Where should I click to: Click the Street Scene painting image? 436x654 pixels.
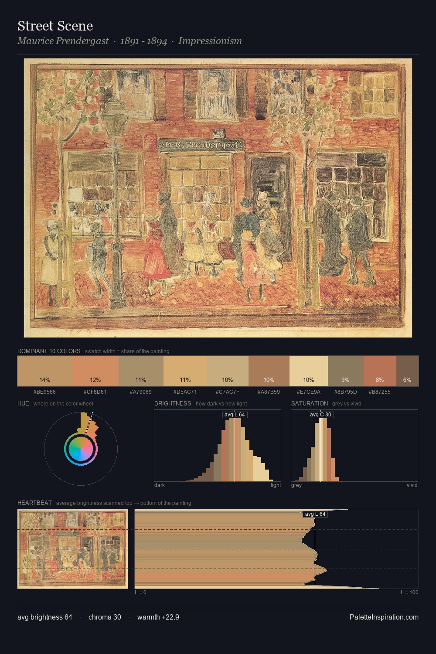point(218,198)
